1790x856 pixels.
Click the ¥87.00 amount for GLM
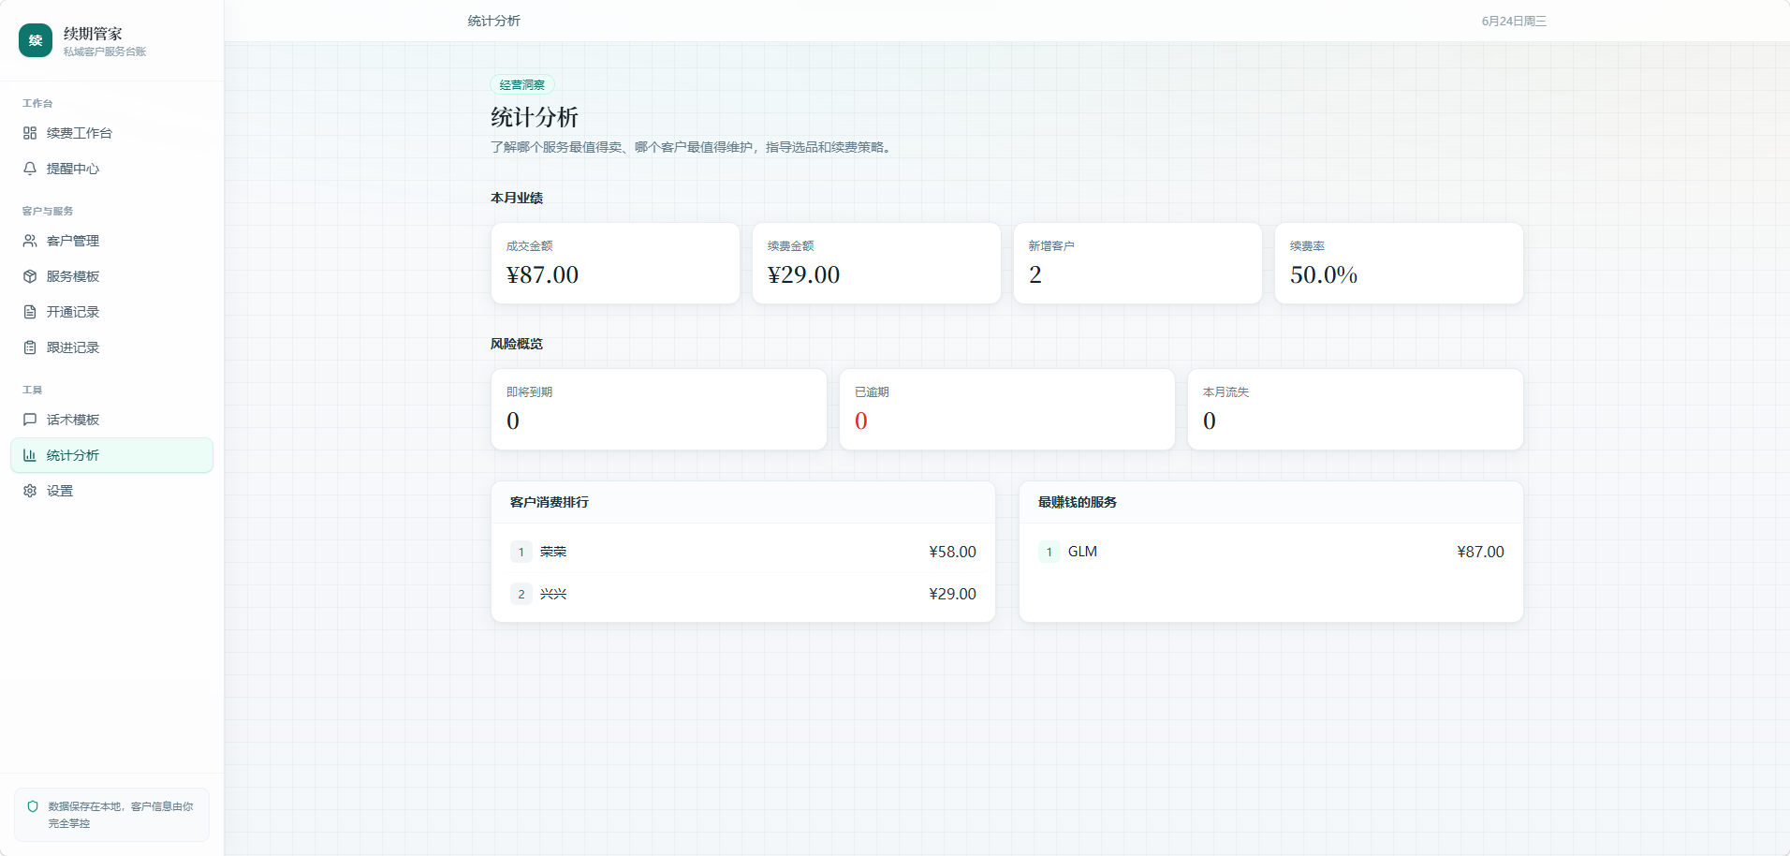1480,552
